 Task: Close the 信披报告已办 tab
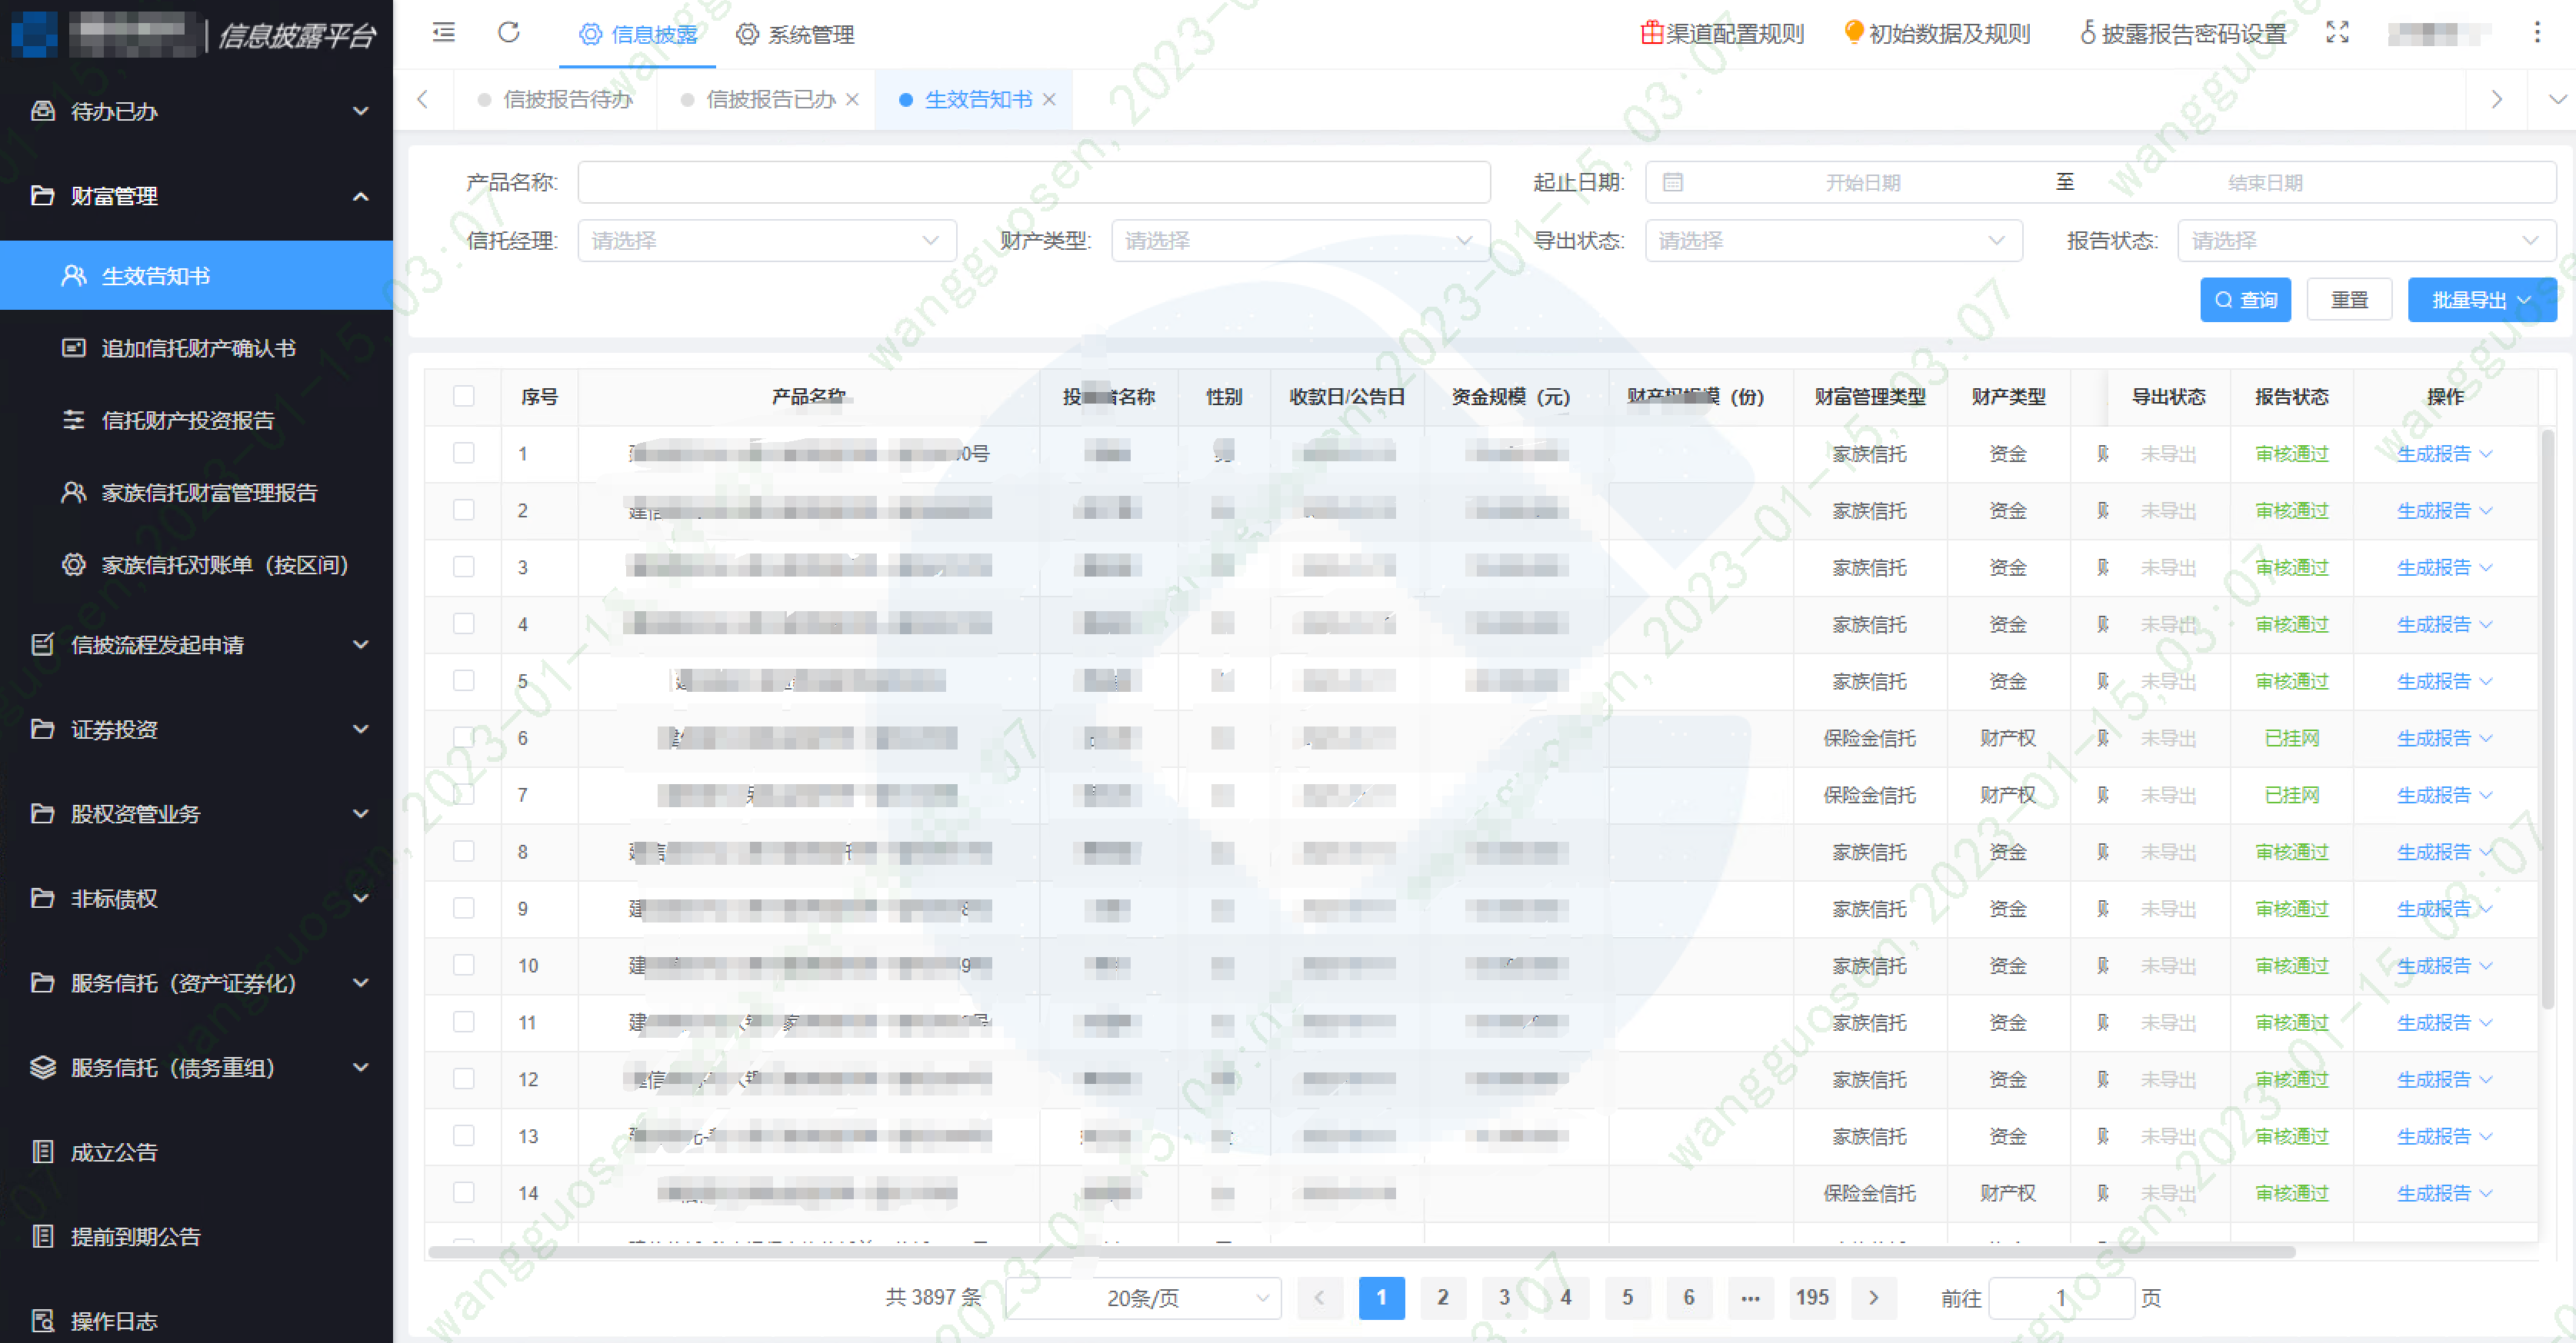point(852,99)
